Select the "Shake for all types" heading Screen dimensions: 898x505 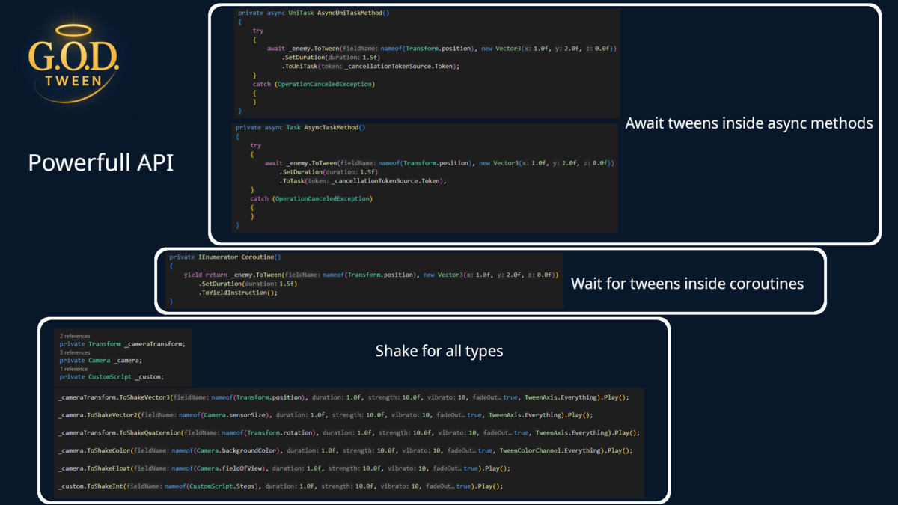tap(439, 351)
